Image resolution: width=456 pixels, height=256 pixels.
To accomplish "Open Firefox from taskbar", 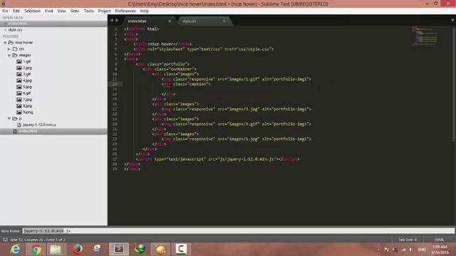I will click(x=78, y=250).
